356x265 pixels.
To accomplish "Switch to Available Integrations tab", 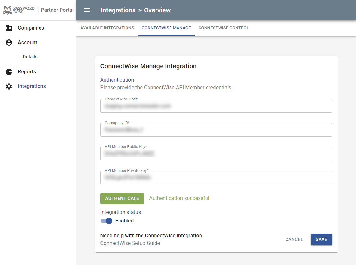I will [107, 28].
